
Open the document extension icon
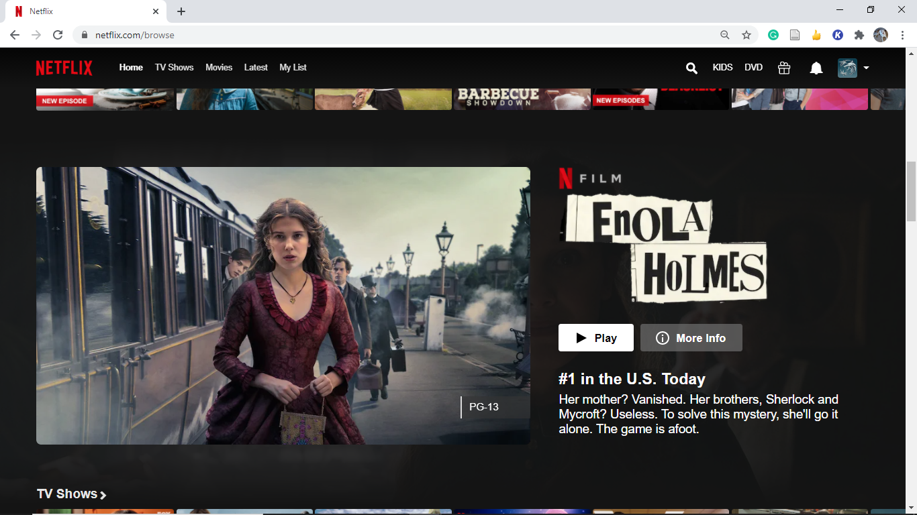(x=795, y=35)
